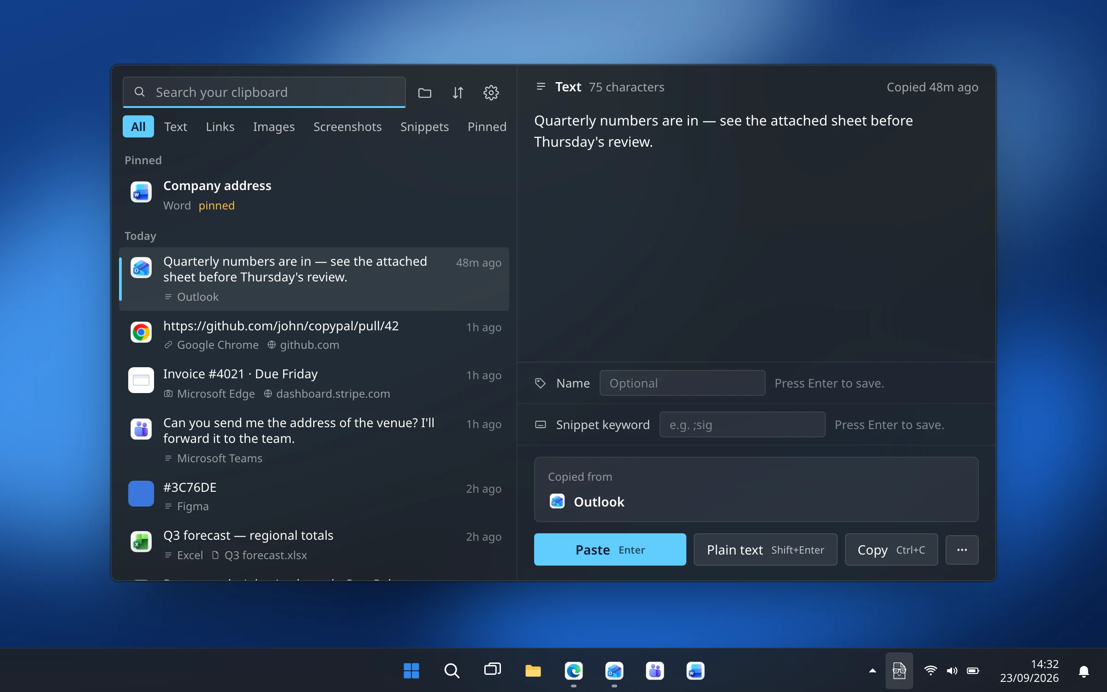Screen dimensions: 1107x692
Task: Show hidden tray icons chevron
Action: (x=872, y=671)
